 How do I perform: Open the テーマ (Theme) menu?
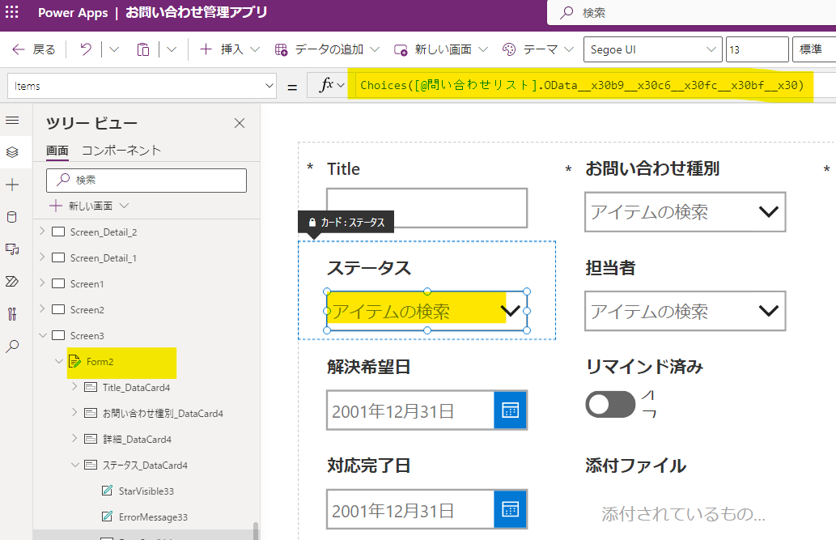click(x=538, y=49)
